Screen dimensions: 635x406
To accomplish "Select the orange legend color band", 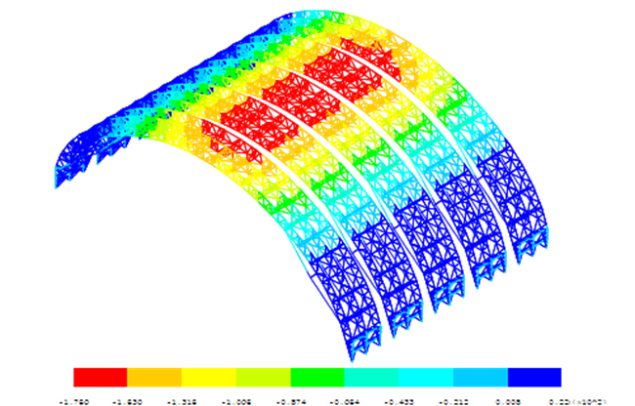I will pos(154,377).
